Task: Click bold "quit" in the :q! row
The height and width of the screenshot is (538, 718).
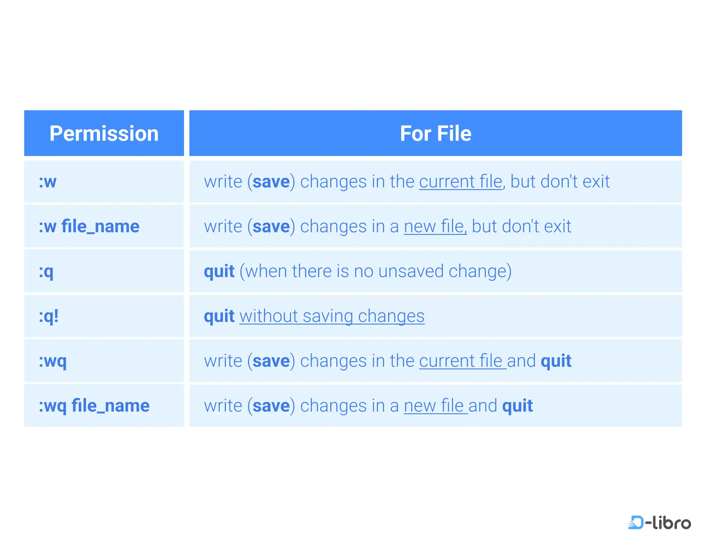Action: tap(219, 316)
